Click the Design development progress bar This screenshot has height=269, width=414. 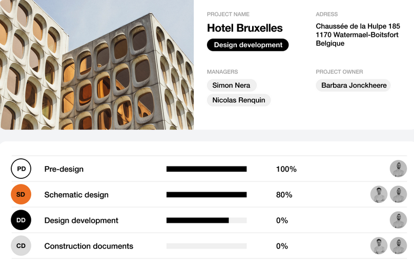coord(206,220)
